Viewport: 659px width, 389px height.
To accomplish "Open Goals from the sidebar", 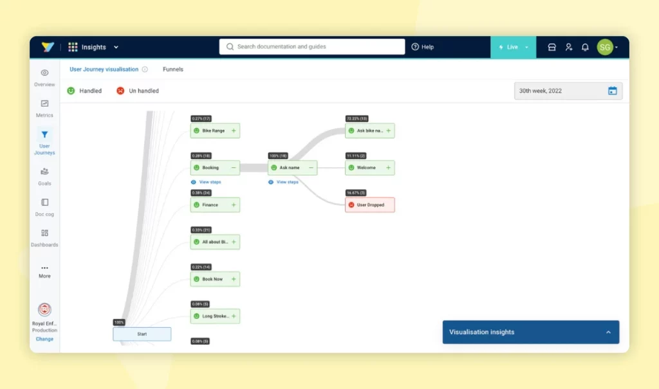I will tap(44, 177).
